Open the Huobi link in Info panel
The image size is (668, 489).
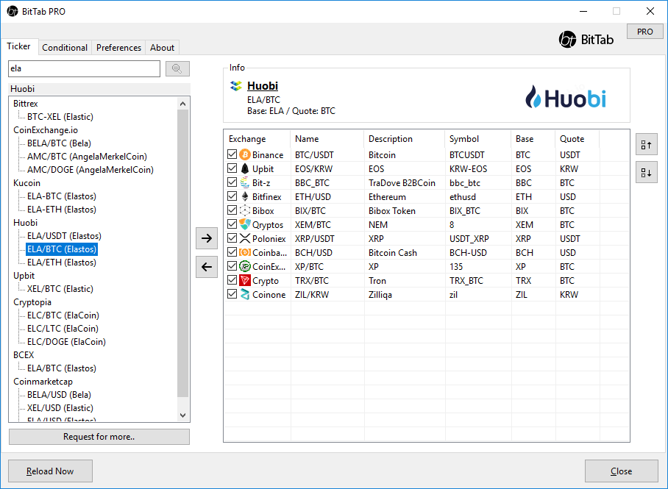click(263, 85)
